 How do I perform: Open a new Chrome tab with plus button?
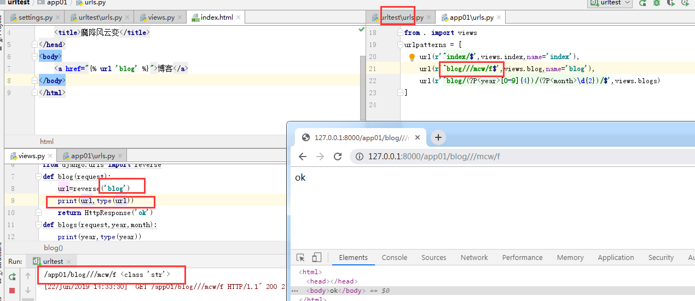pos(438,137)
